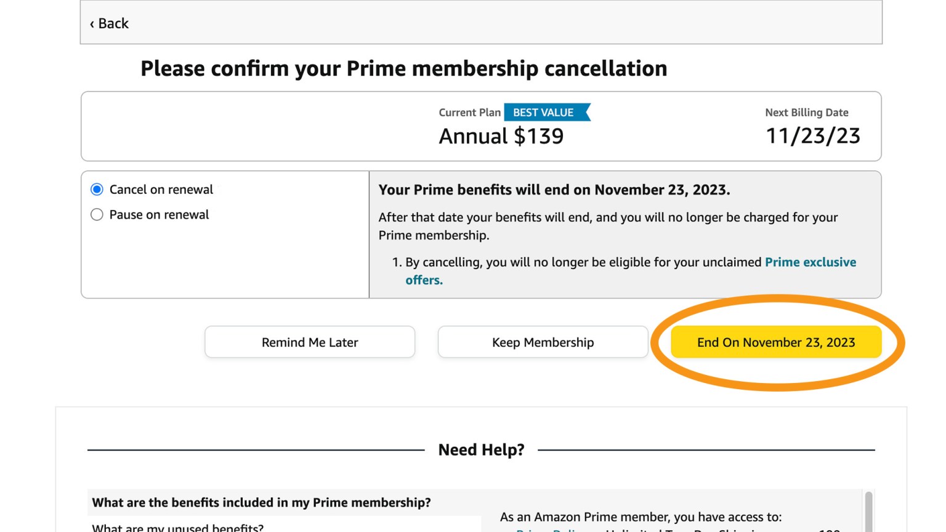Viewport: 946px width, 532px height.
Task: Click the End On November 23, 2023 button
Action: tap(775, 342)
